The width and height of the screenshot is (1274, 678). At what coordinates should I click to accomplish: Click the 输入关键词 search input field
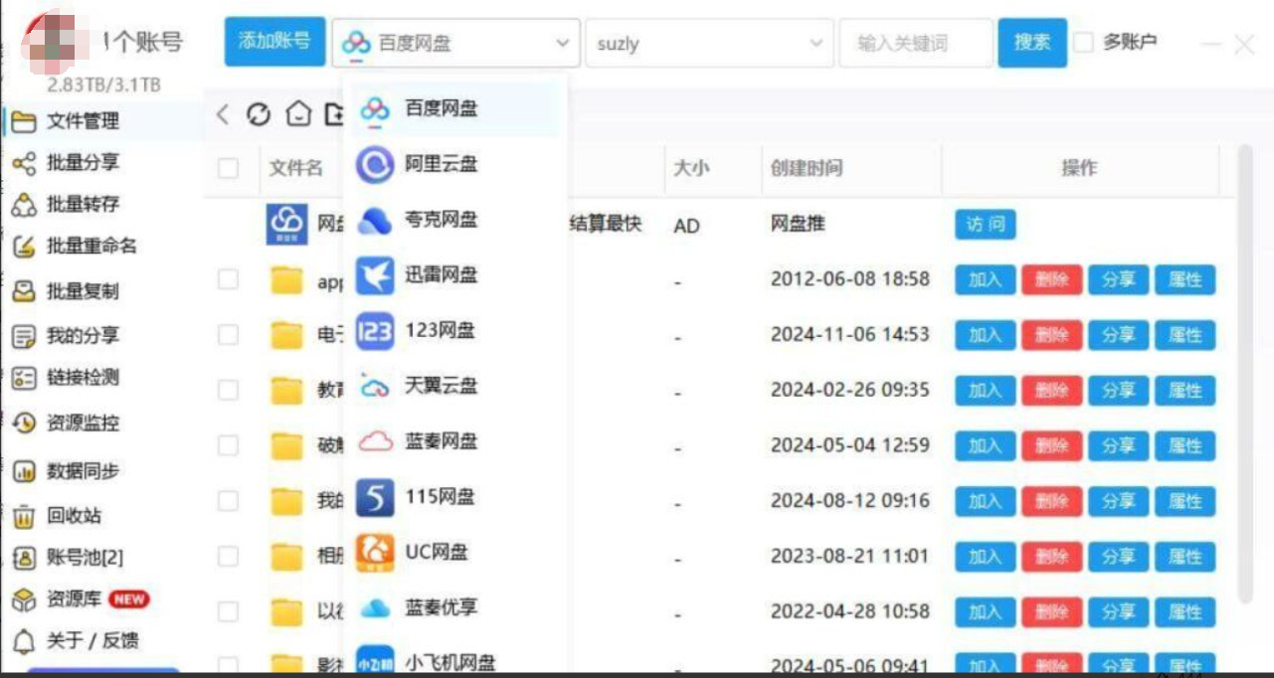(x=916, y=44)
